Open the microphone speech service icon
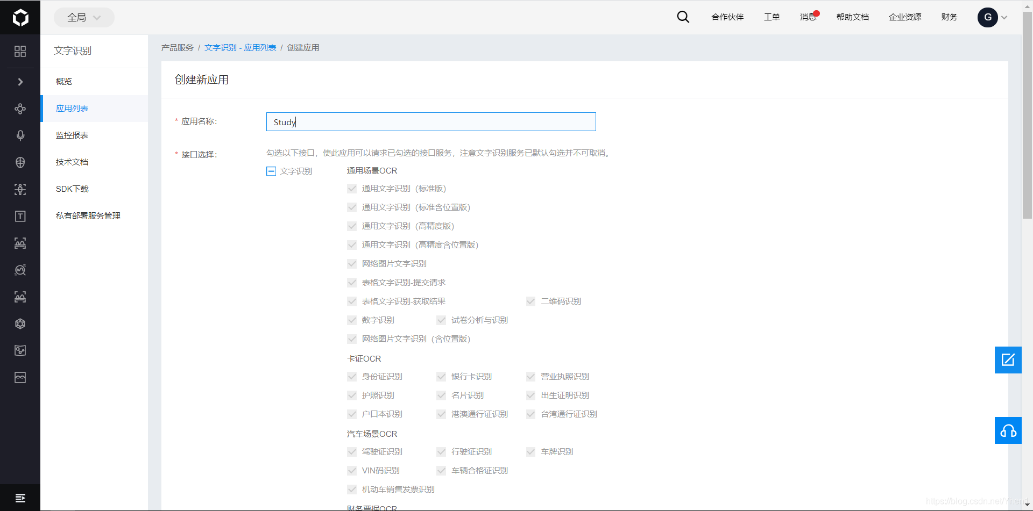This screenshot has width=1033, height=511. [20, 135]
